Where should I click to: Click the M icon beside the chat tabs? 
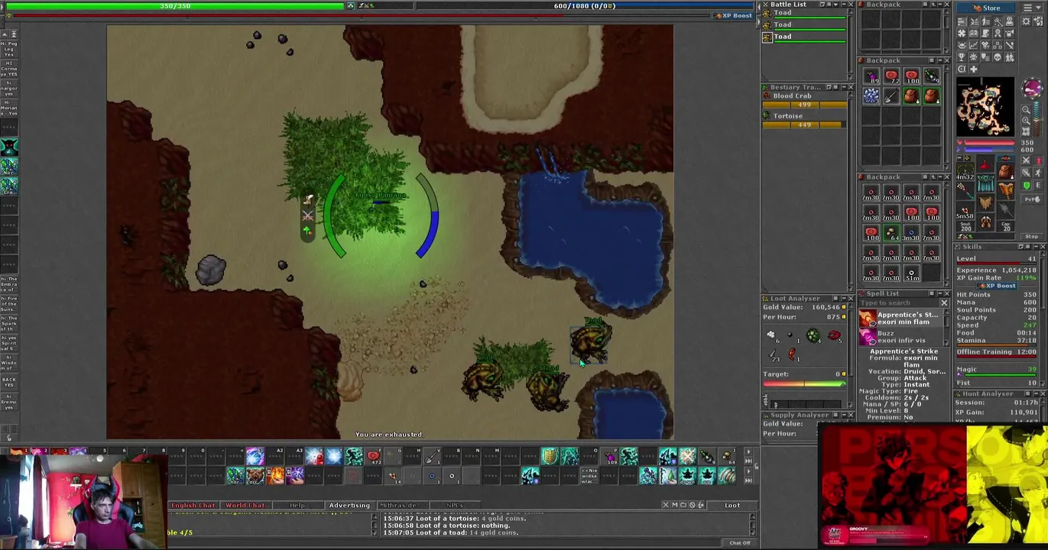pos(675,505)
